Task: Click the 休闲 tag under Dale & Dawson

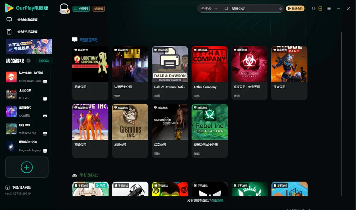Action: [157, 96]
